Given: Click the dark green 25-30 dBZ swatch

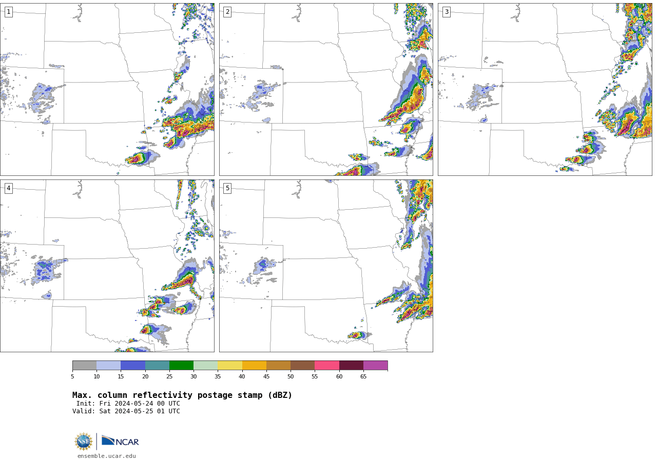Looking at the screenshot, I should click(181, 366).
